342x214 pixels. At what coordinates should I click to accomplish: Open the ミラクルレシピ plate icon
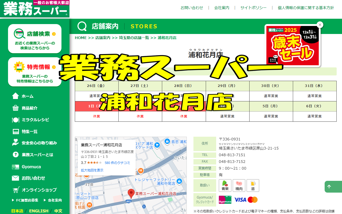tap(15, 120)
